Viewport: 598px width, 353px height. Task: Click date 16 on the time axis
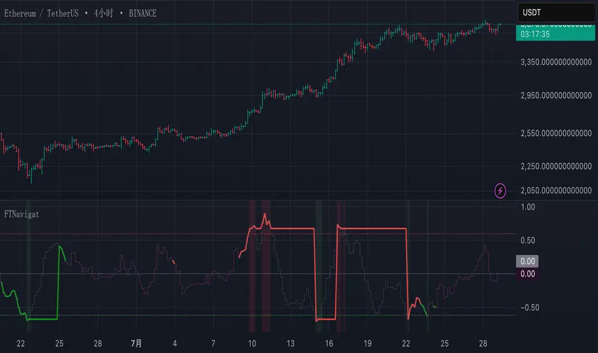[x=329, y=343]
